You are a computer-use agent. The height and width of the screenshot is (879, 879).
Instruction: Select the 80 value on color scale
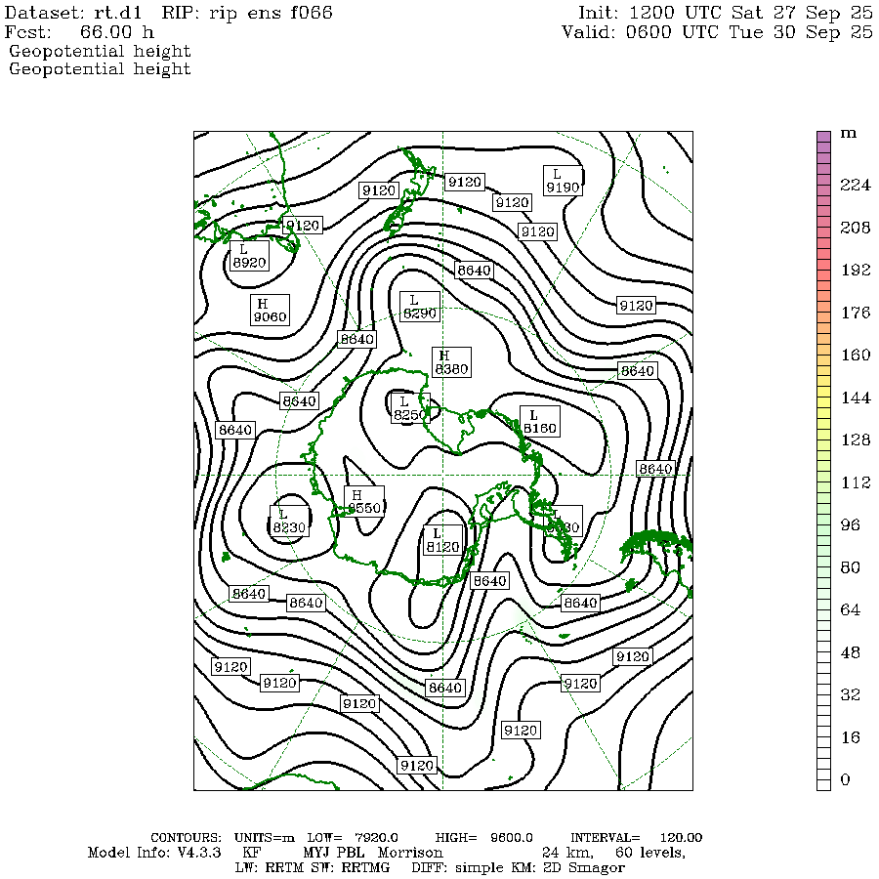850,567
